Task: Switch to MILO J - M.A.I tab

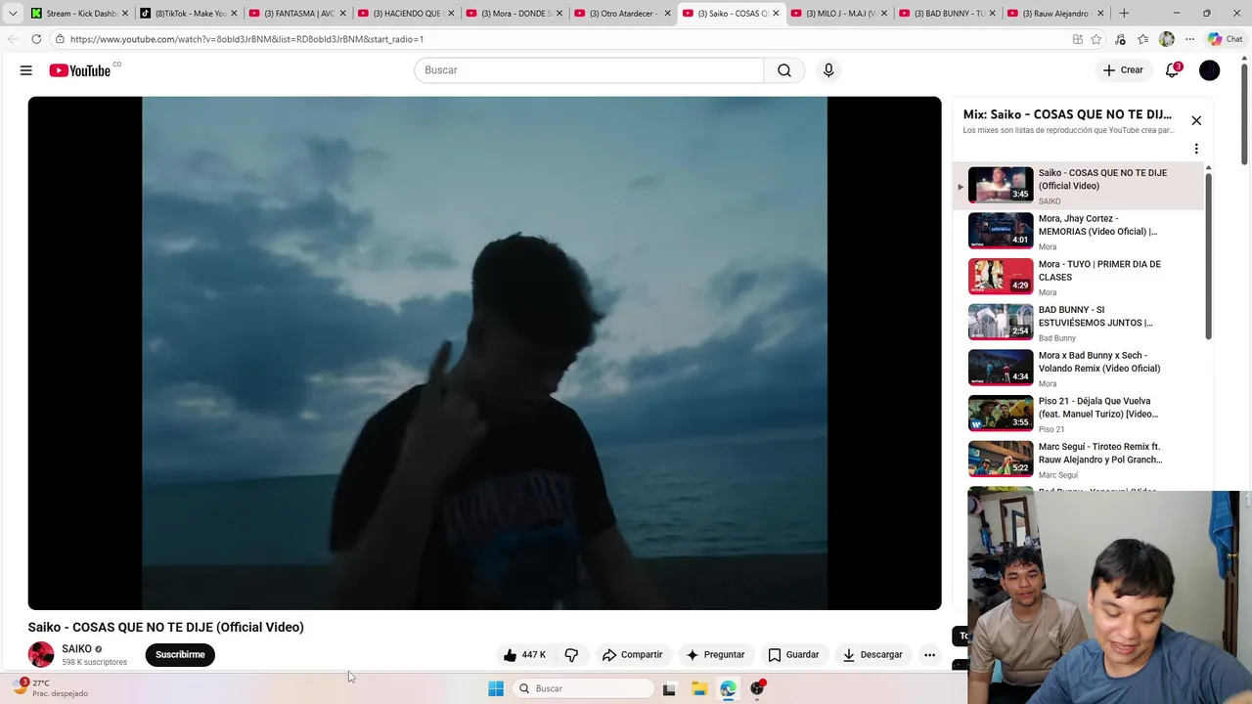Action: tap(837, 14)
